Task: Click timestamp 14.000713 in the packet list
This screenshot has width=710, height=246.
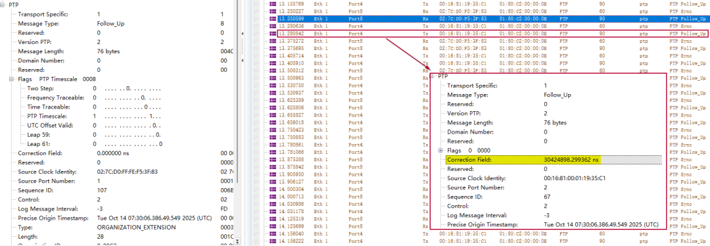Action: [x=291, y=197]
